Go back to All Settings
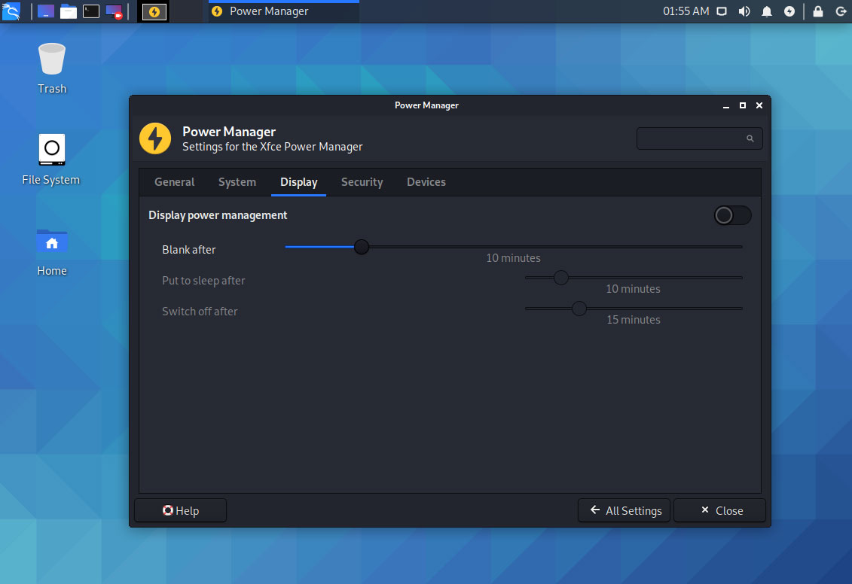The width and height of the screenshot is (852, 584). 624,511
